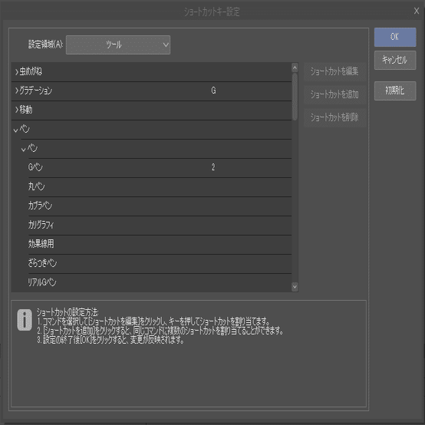425x425 pixels.
Task: Click the G shortcut value for グラデーション
Action: pos(213,91)
